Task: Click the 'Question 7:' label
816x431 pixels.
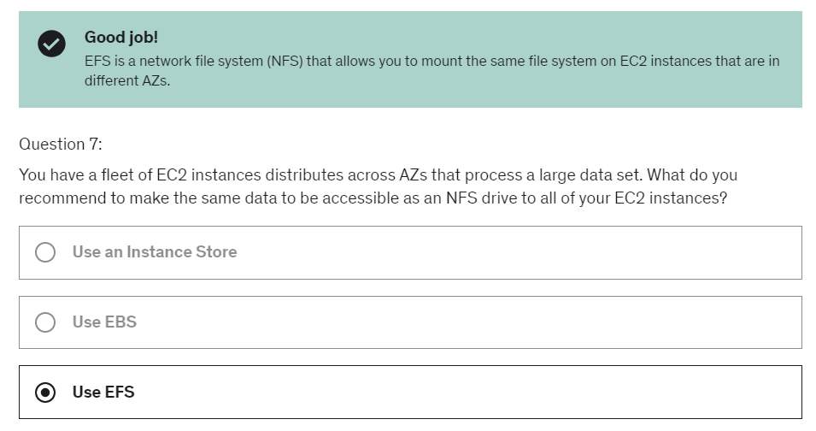Action: [x=60, y=144]
